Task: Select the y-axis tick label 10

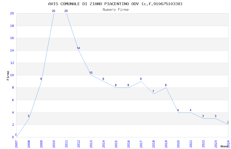Action: click(12, 75)
